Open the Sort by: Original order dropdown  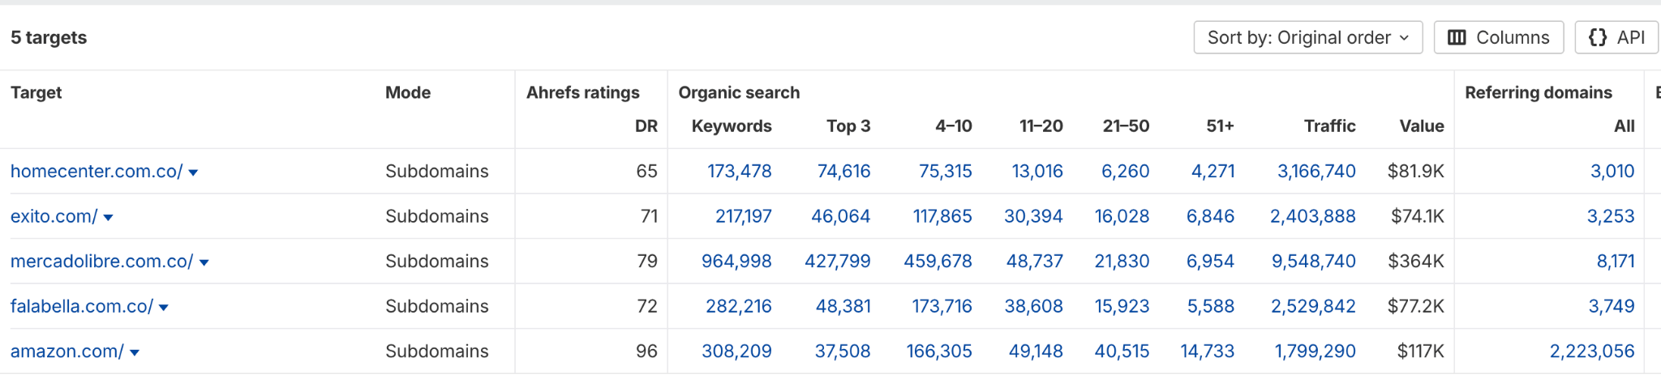1308,37
